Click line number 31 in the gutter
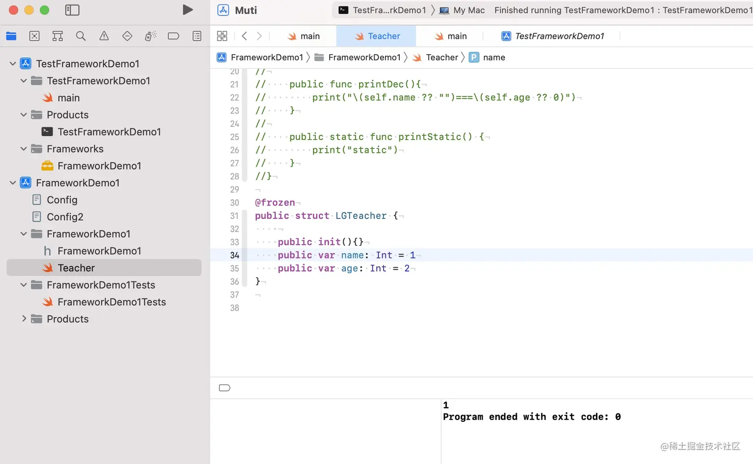The image size is (753, 464). point(235,216)
